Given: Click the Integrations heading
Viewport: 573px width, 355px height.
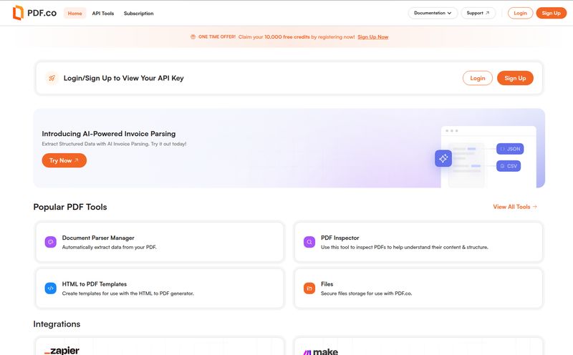Looking at the screenshot, I should pyautogui.click(x=57, y=324).
